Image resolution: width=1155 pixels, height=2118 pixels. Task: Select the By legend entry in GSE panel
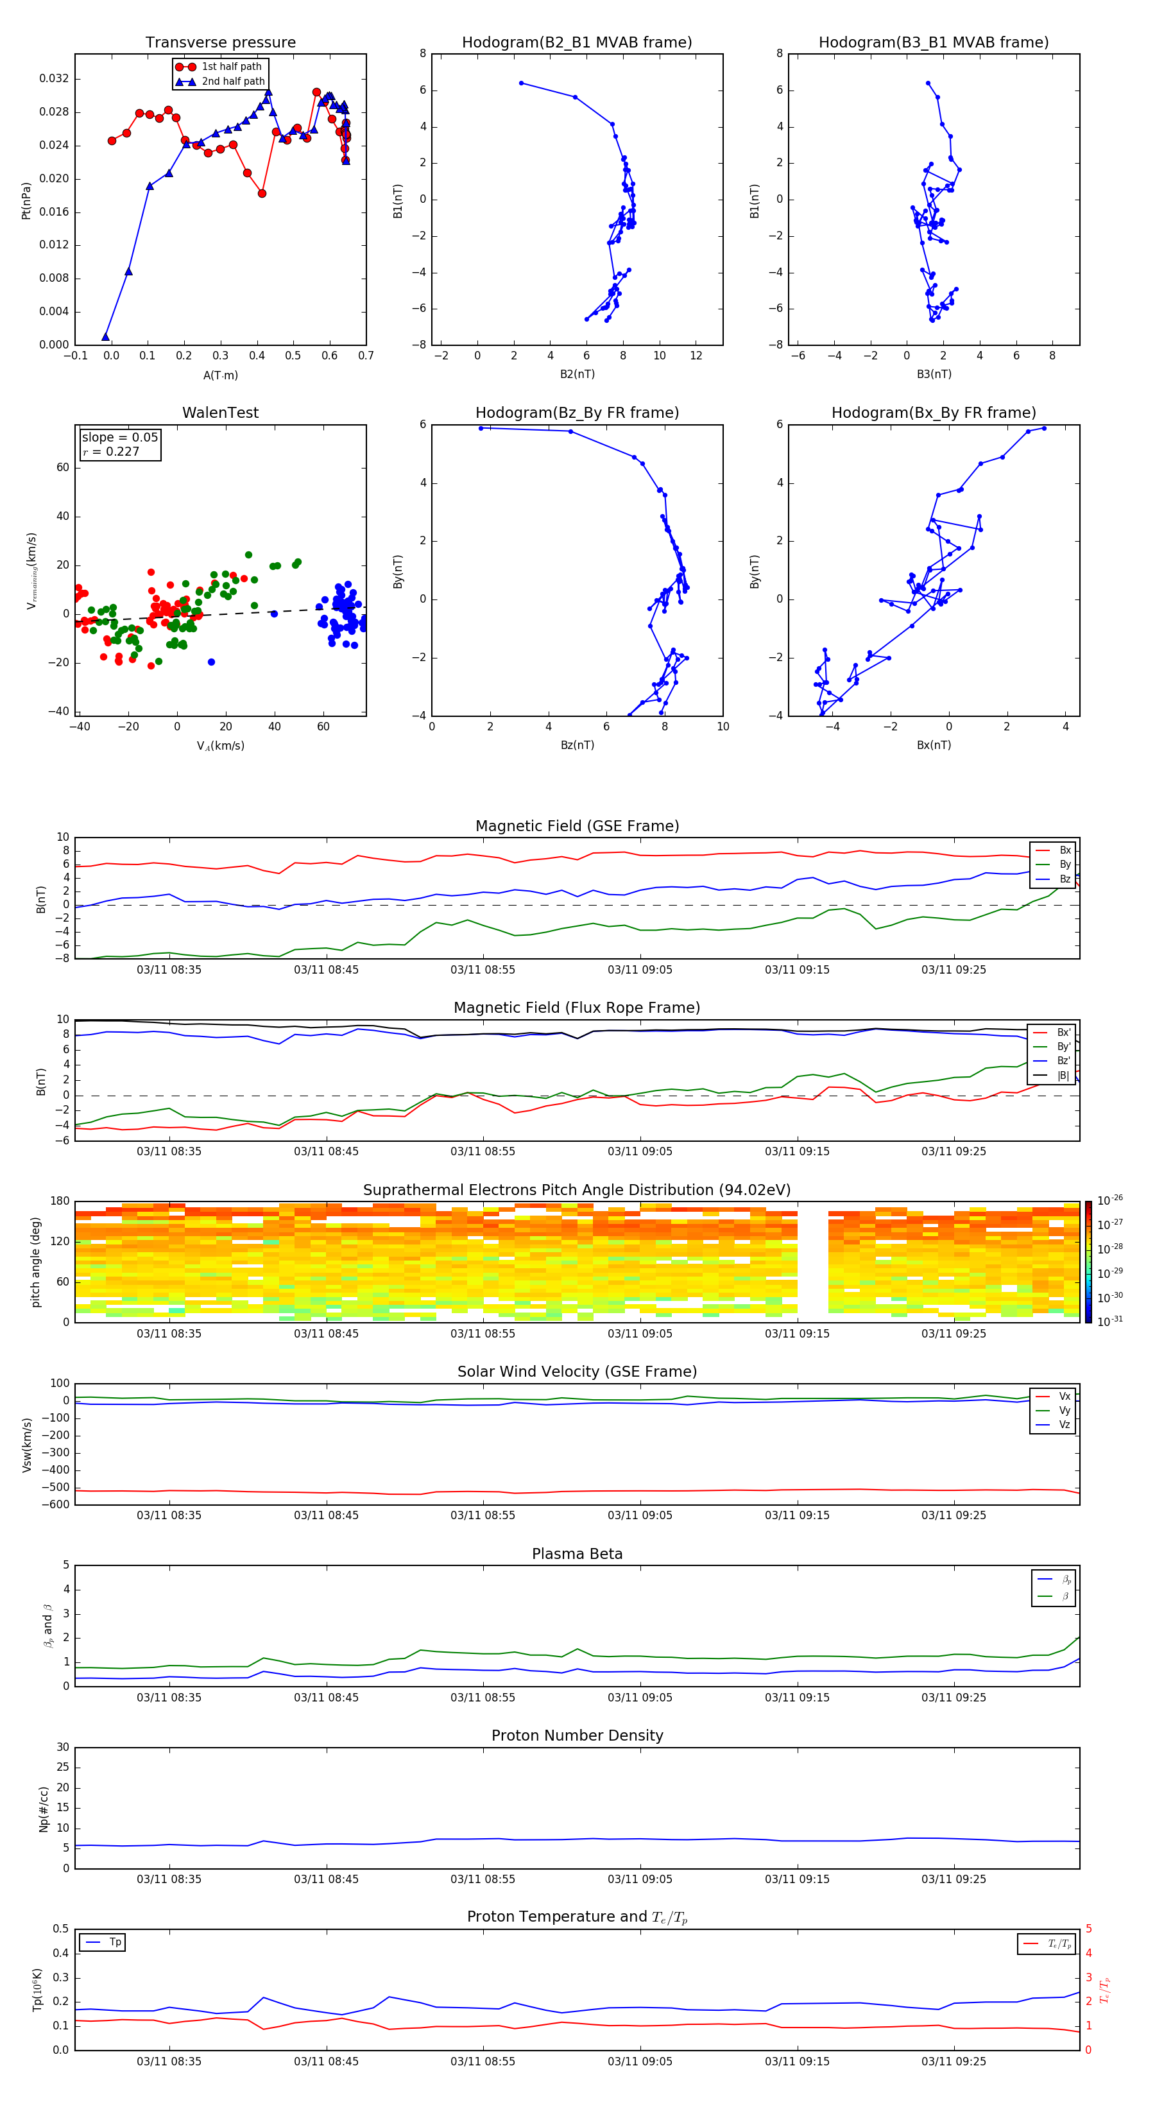click(x=1053, y=864)
